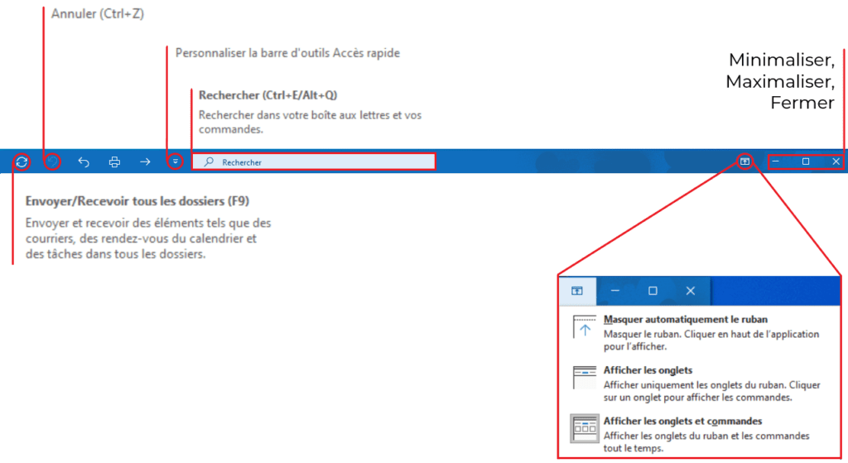Select "Masquer automatiquement le ruban" option
The image size is (848, 463).
click(685, 320)
